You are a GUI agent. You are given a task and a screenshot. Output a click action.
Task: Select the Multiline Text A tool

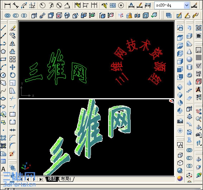(3, 169)
